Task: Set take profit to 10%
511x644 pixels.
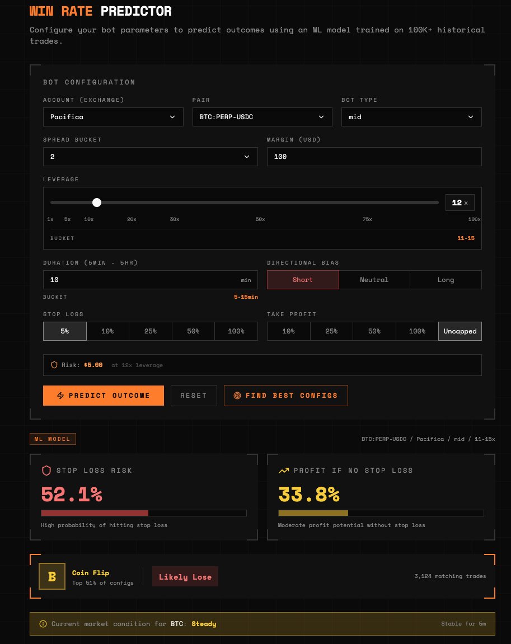Action: 288,331
